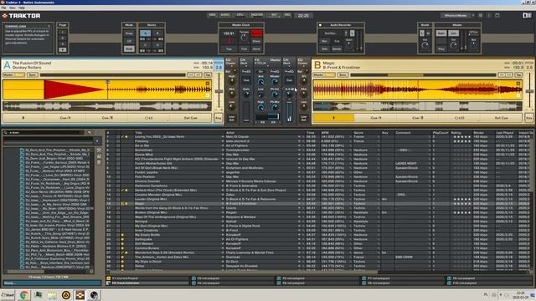Toggle the red Master Clock button

pyautogui.click(x=256, y=33)
